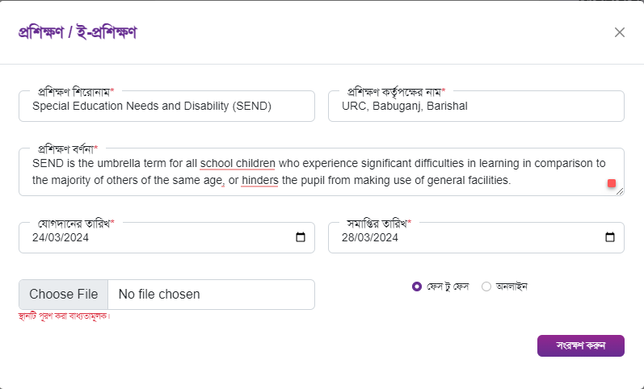Click the Choose File button
The width and height of the screenshot is (644, 389).
(x=64, y=295)
